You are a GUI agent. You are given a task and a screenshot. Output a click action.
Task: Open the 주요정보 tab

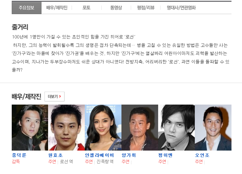pyautogui.click(x=26, y=8)
